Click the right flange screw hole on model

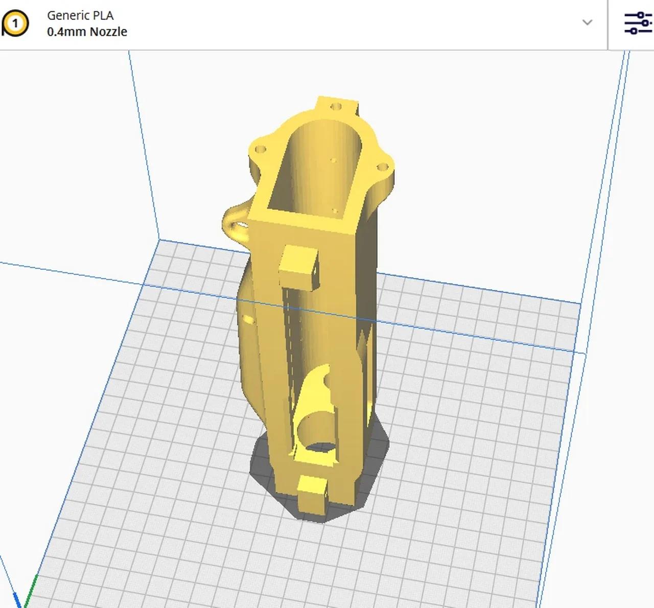tap(382, 167)
